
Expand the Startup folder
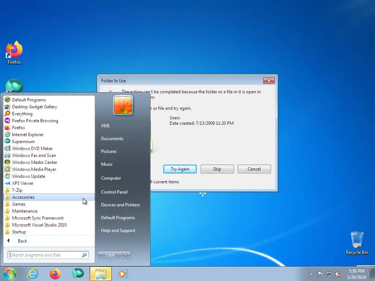tap(49, 232)
